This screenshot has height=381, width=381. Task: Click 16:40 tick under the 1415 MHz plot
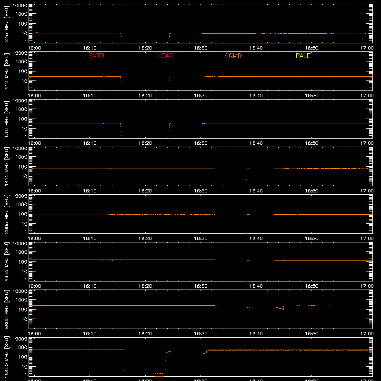click(256, 191)
